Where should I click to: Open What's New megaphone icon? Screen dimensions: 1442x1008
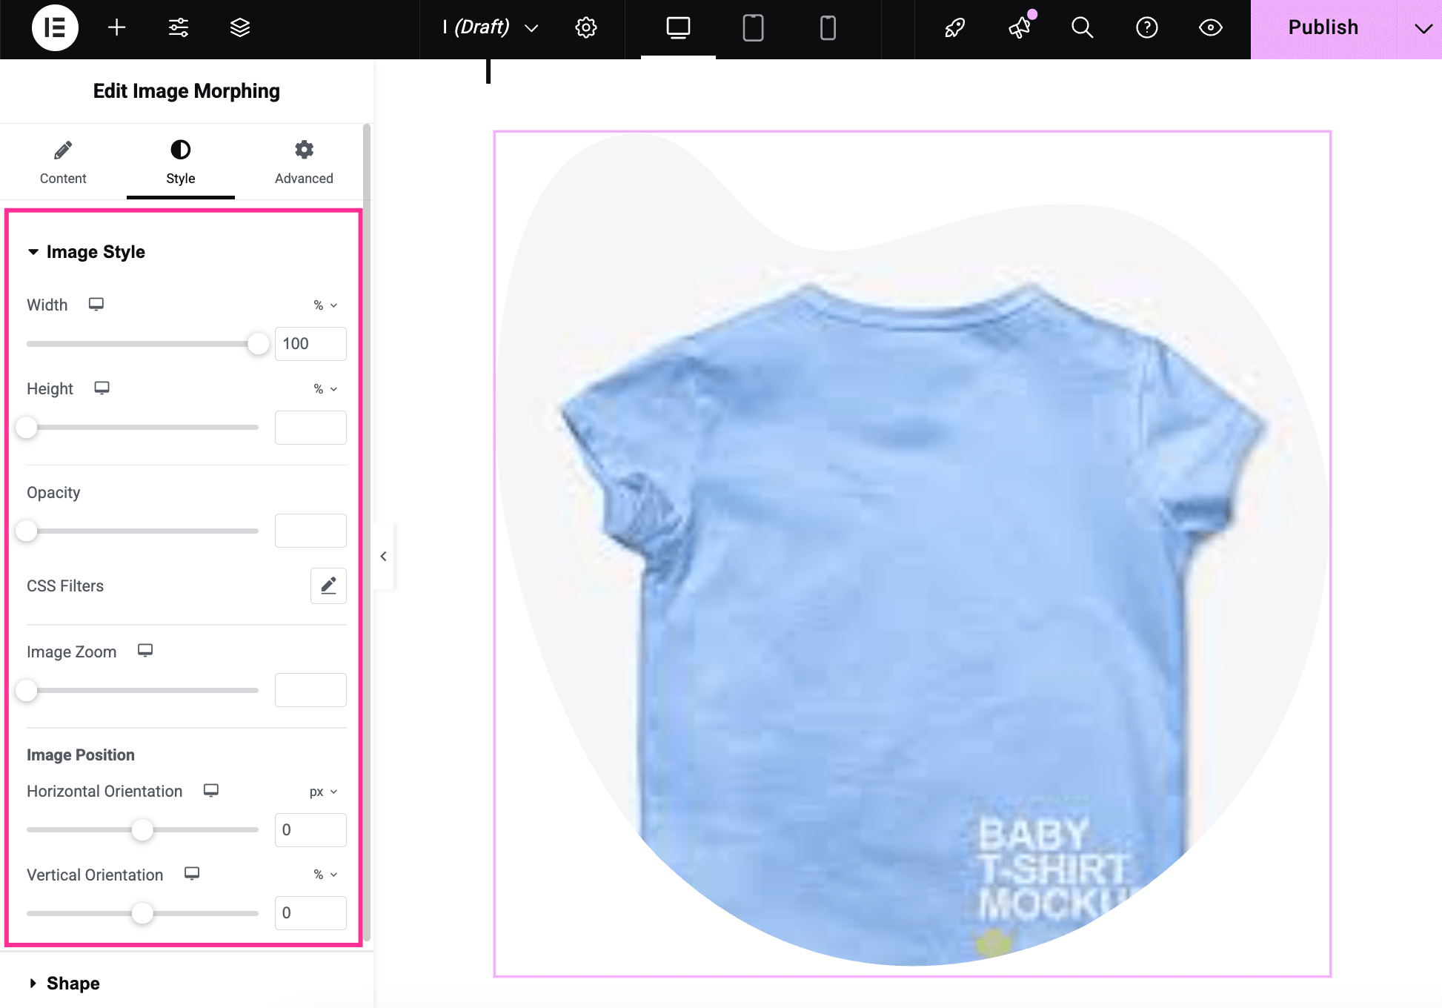(x=1020, y=28)
